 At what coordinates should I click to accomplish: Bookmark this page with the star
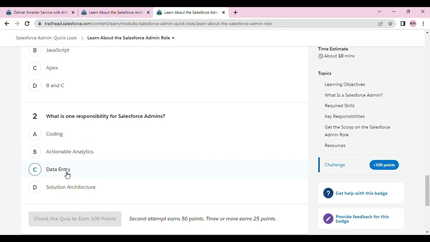click(390, 24)
